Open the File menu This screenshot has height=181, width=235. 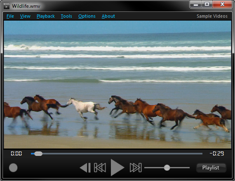10,16
